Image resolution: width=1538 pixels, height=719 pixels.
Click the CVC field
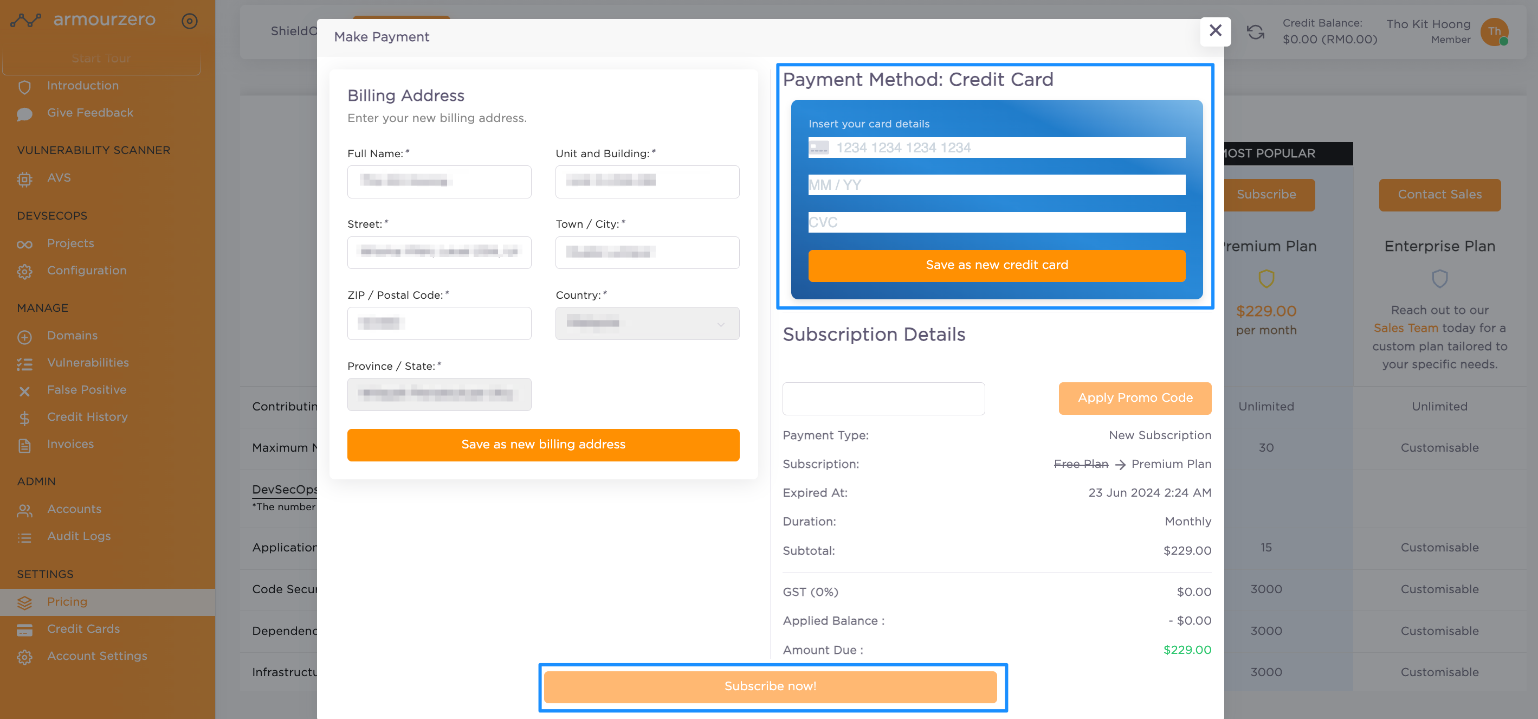997,222
